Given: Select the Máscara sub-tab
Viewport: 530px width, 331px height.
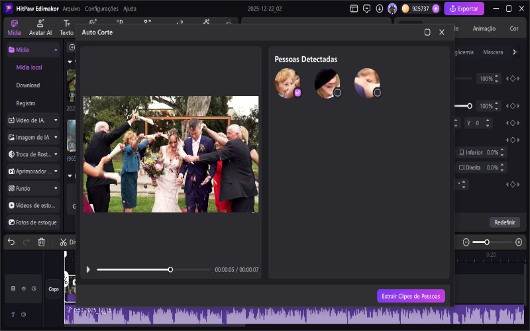Looking at the screenshot, I should click(x=493, y=52).
